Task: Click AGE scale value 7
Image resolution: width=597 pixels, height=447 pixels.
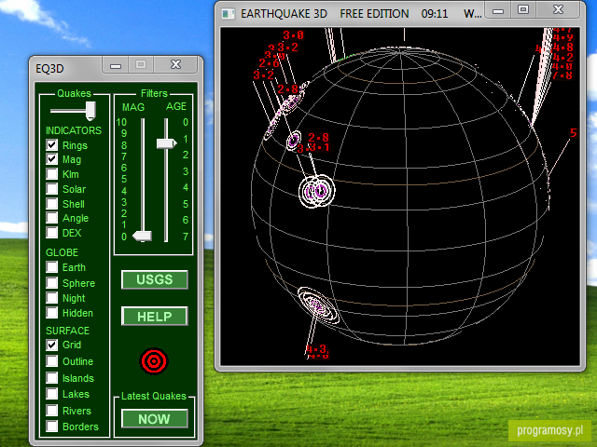Action: coord(186,237)
